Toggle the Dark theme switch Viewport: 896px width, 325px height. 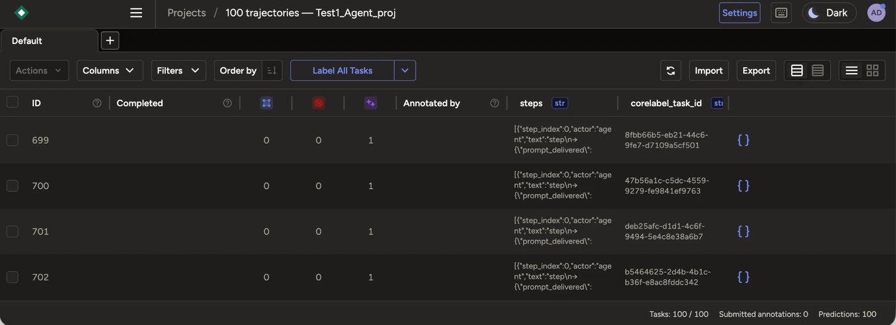pos(829,13)
